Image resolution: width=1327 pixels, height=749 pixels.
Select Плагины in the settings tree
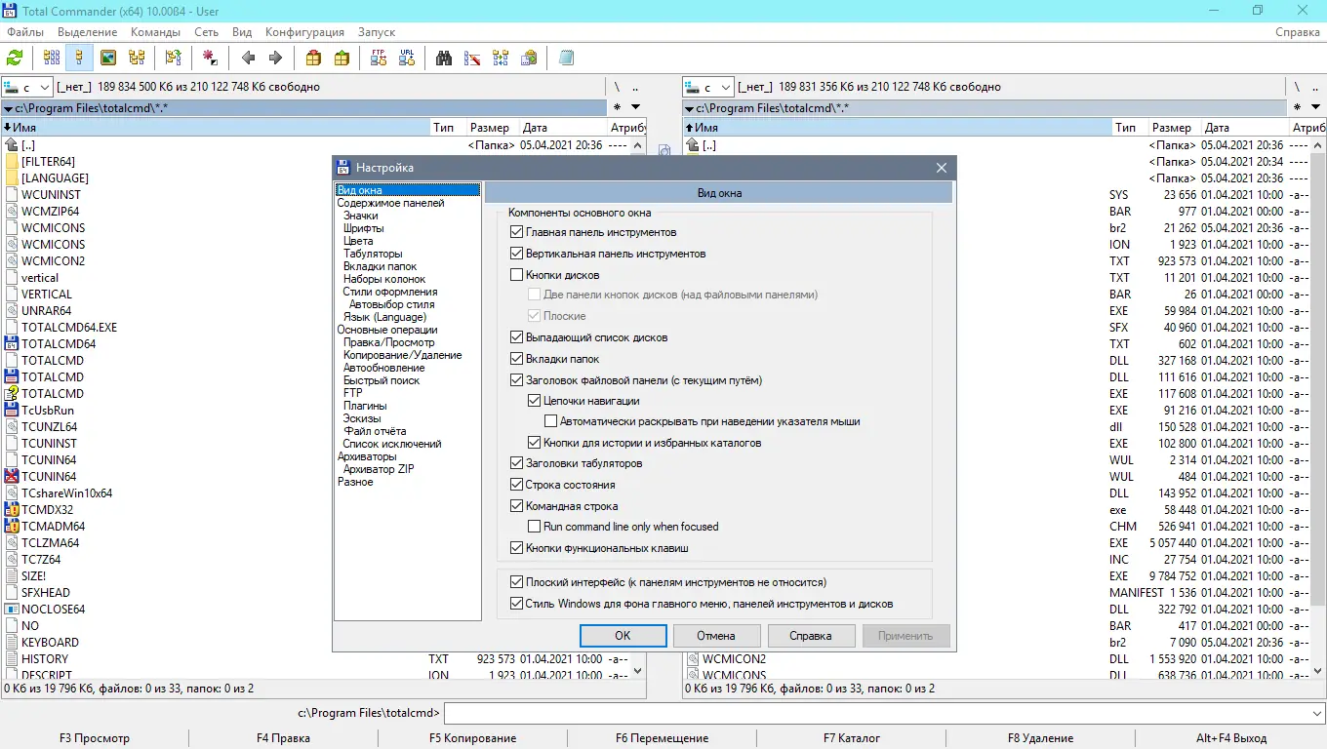pos(366,405)
